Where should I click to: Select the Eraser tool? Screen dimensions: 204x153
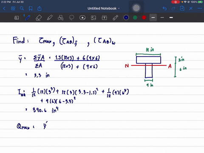click(39, 18)
